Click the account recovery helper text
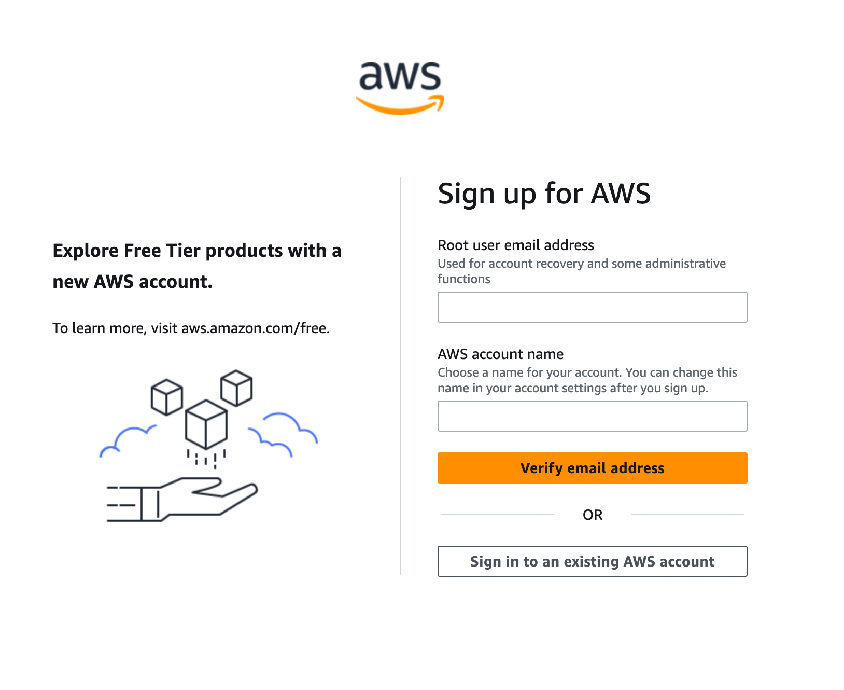This screenshot has height=690, width=844. click(582, 271)
